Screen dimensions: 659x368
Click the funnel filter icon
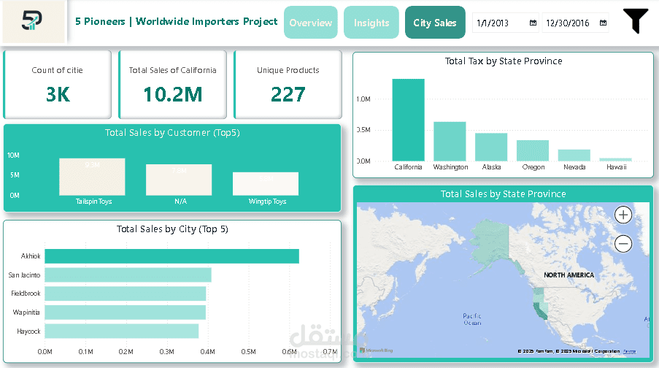[636, 20]
